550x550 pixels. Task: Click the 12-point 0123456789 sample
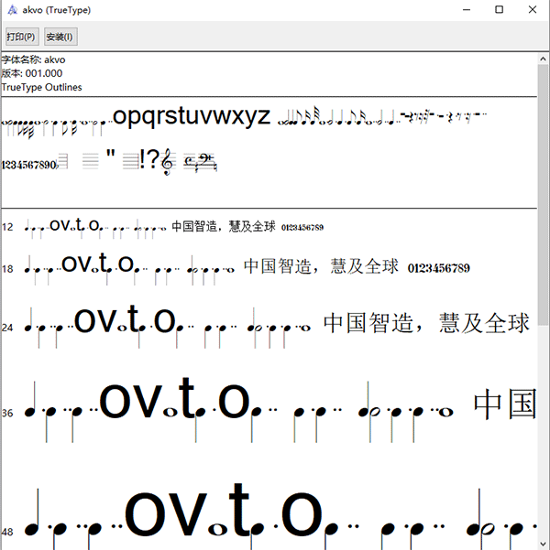(x=302, y=228)
